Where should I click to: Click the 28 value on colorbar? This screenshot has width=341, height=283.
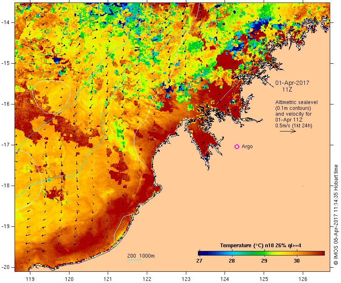(232, 261)
